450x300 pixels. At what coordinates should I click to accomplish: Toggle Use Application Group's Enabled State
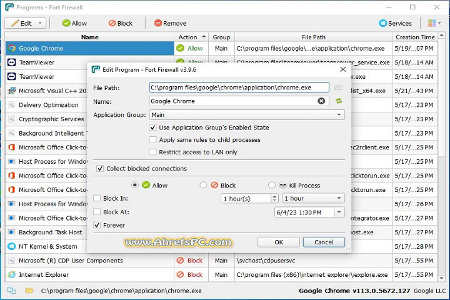(152, 127)
